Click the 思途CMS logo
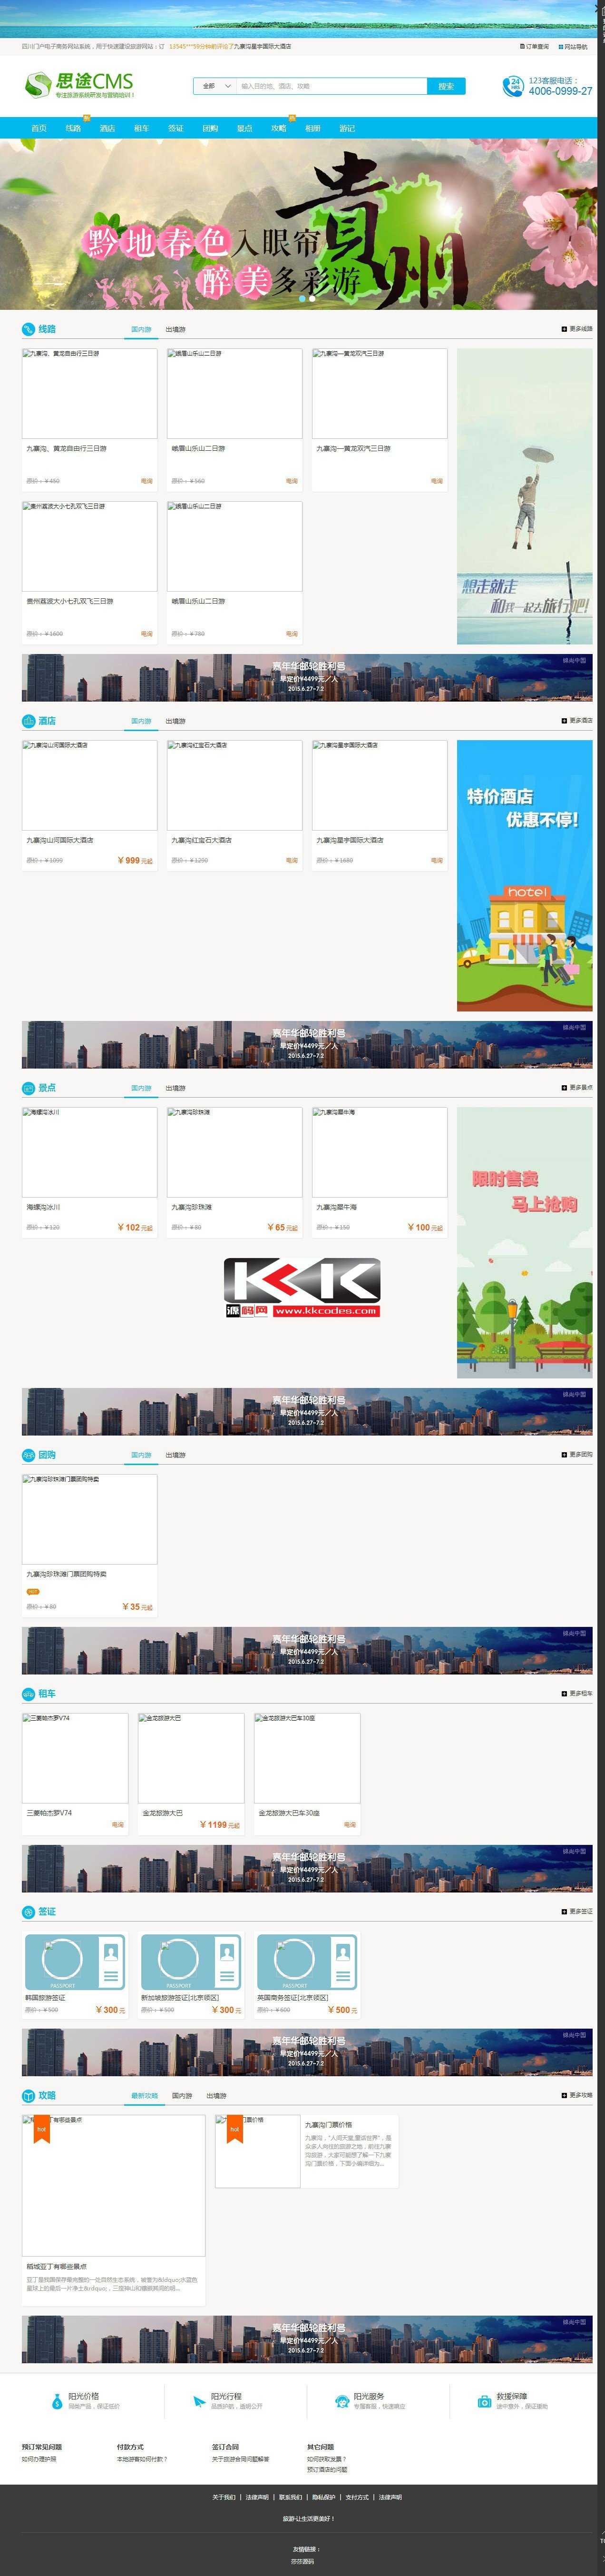This screenshot has height=2576, width=605. point(80,85)
